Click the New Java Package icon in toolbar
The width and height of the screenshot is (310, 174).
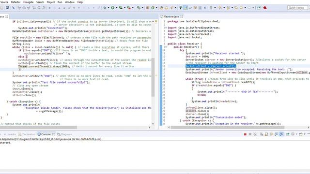pyautogui.click(x=147, y=8)
